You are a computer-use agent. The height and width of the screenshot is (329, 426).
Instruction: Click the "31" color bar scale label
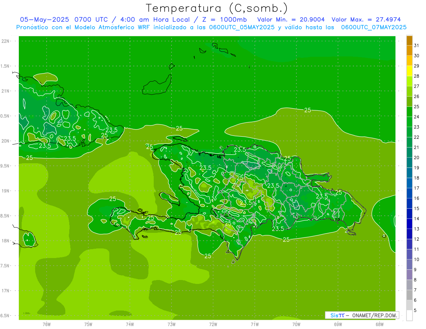coord(417,45)
